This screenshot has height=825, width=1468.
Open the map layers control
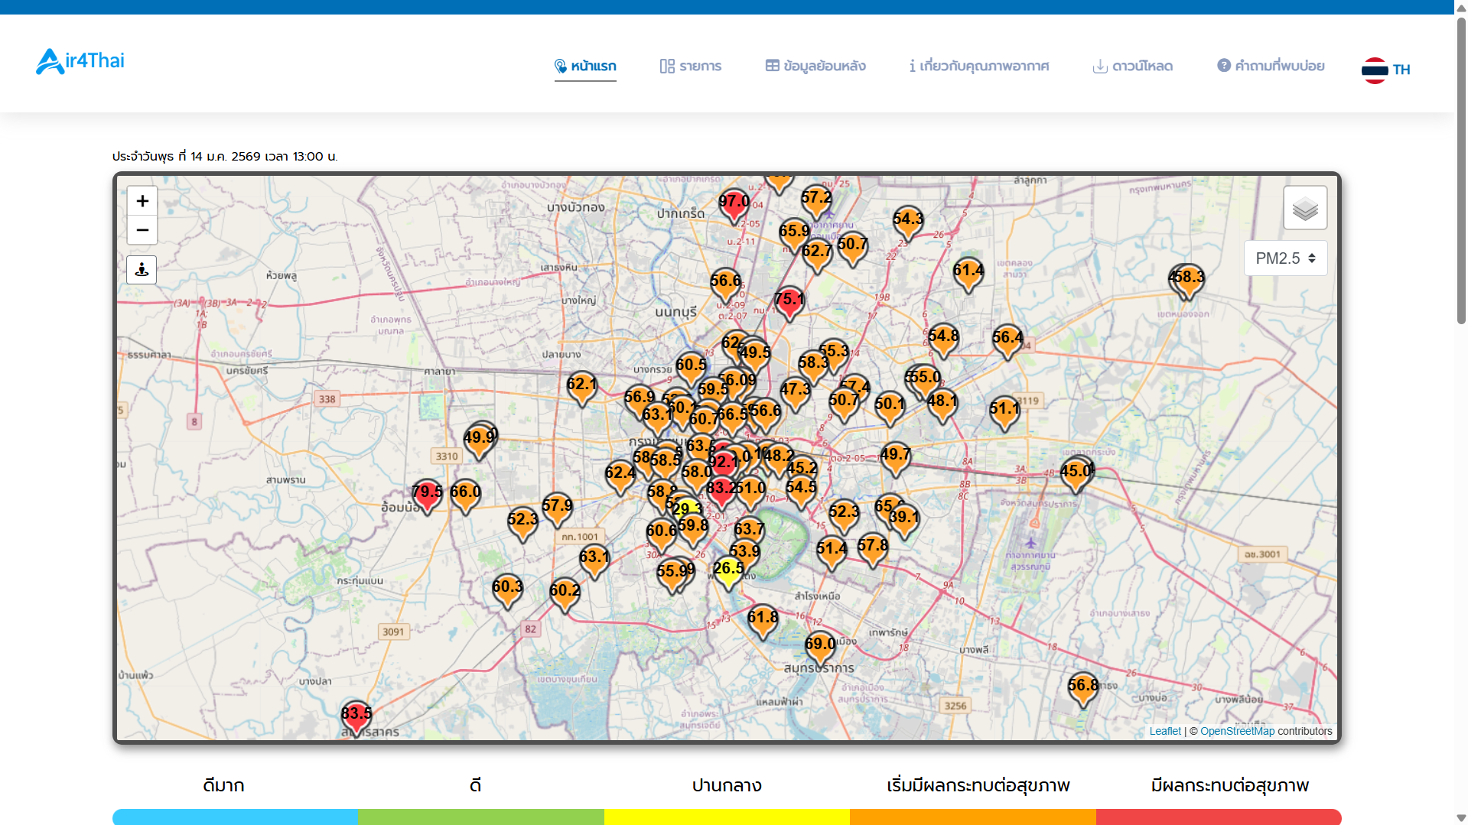point(1305,208)
